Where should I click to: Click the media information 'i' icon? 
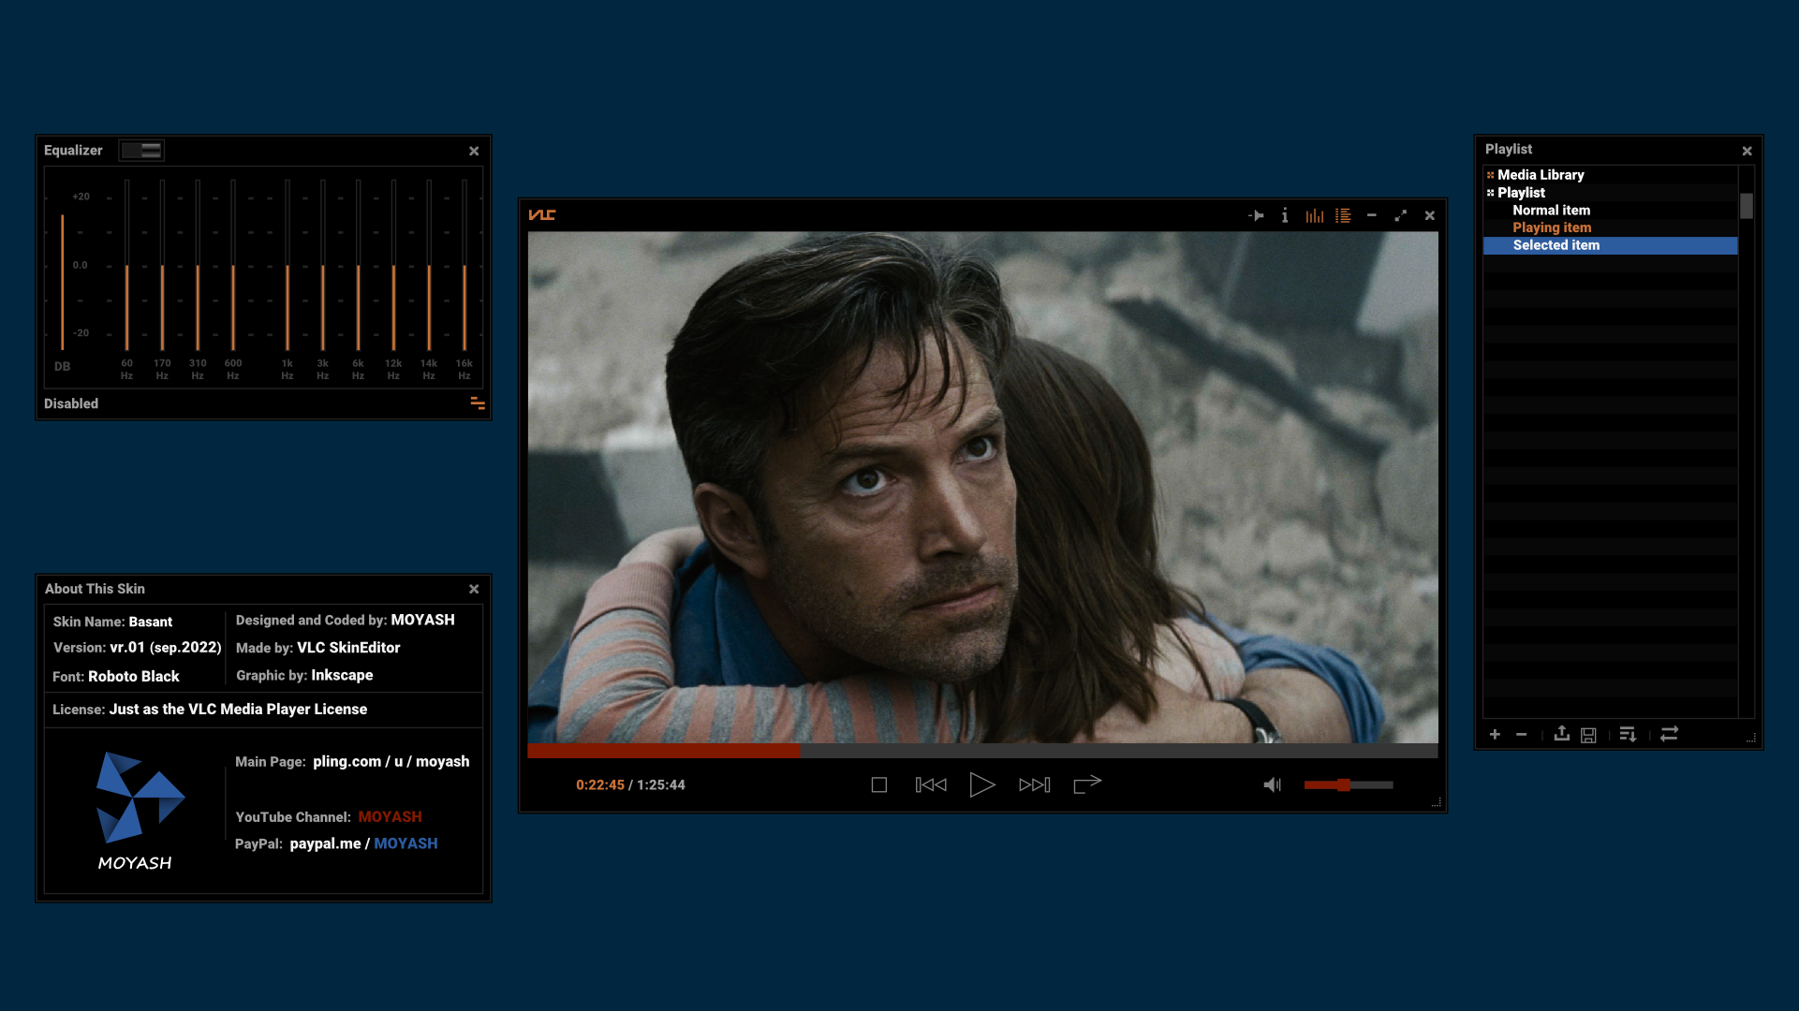click(x=1284, y=215)
